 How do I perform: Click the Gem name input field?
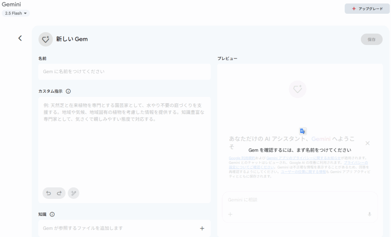point(124,72)
